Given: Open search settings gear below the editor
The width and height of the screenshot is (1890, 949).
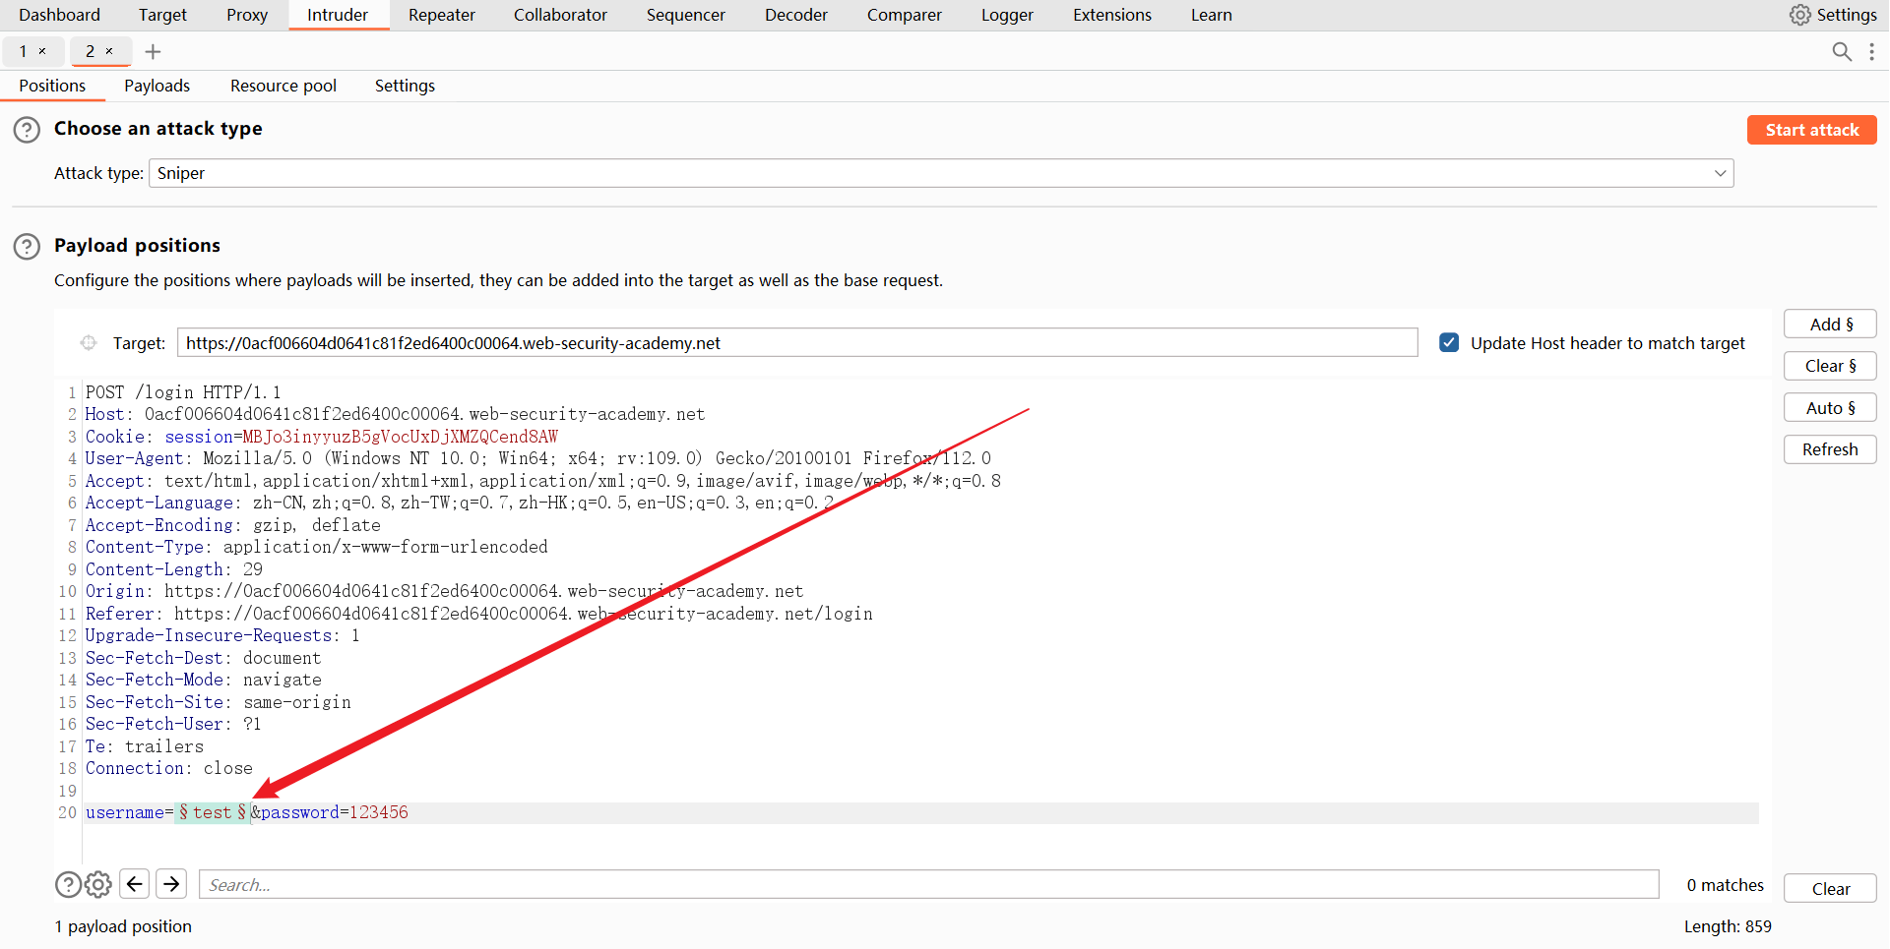Looking at the screenshot, I should 97,885.
